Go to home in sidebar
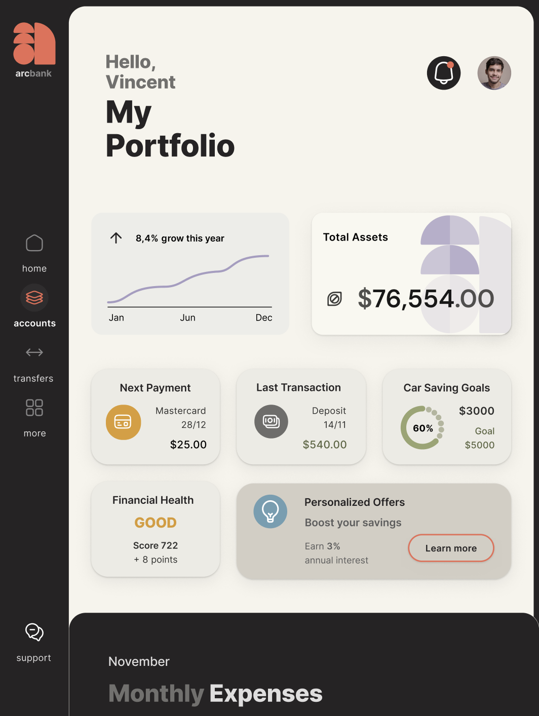 tap(34, 244)
